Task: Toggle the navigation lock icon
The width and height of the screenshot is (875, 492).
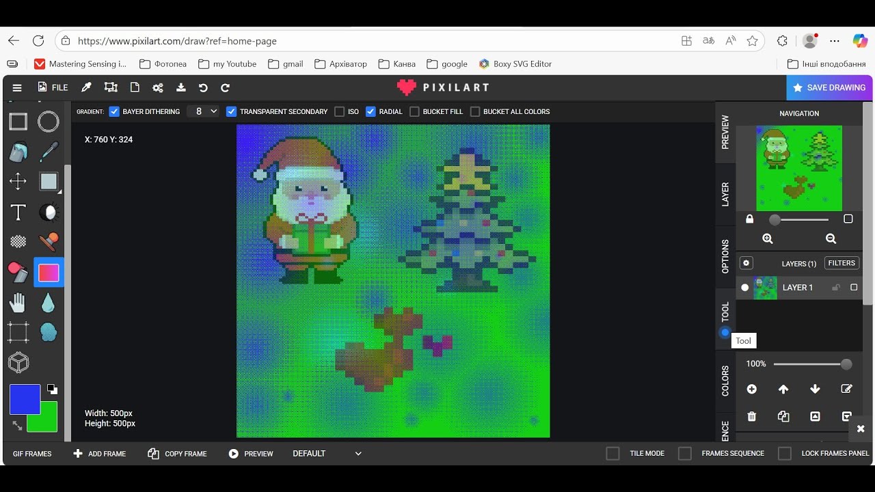Action: (x=750, y=219)
